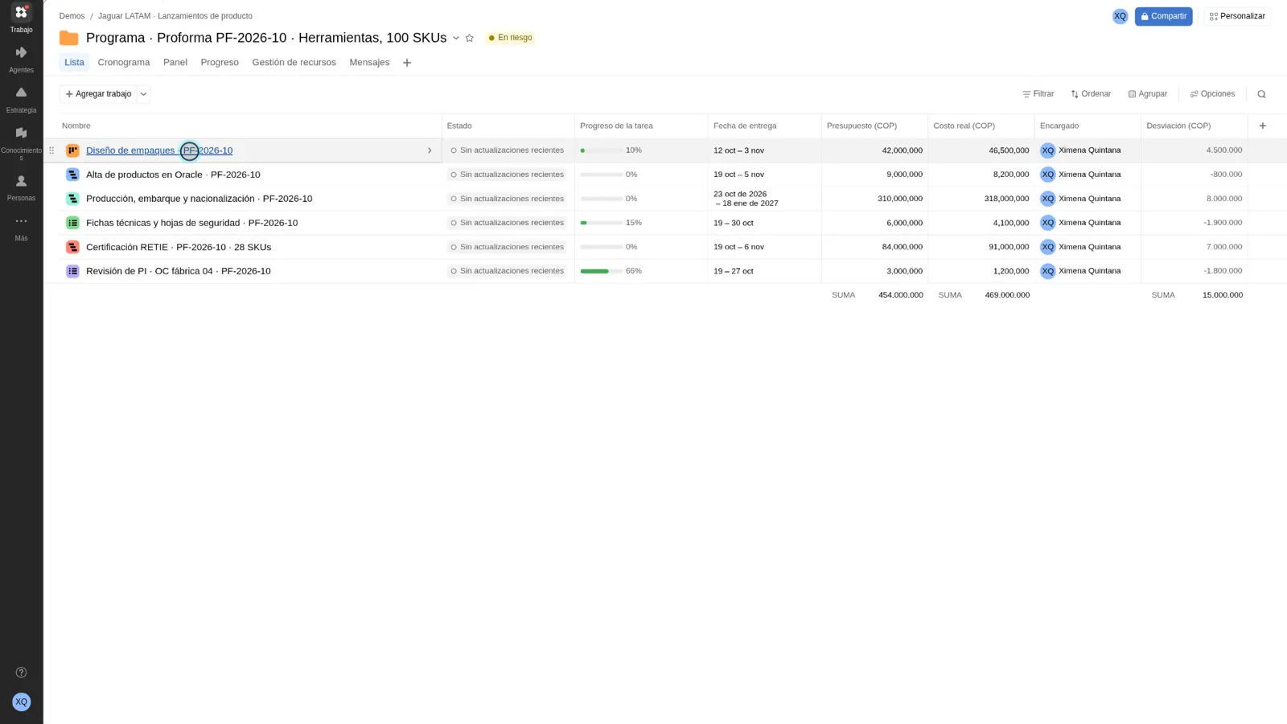The height and width of the screenshot is (724, 1287).
Task: Click the Revisión de PI item type icon
Action: point(72,271)
